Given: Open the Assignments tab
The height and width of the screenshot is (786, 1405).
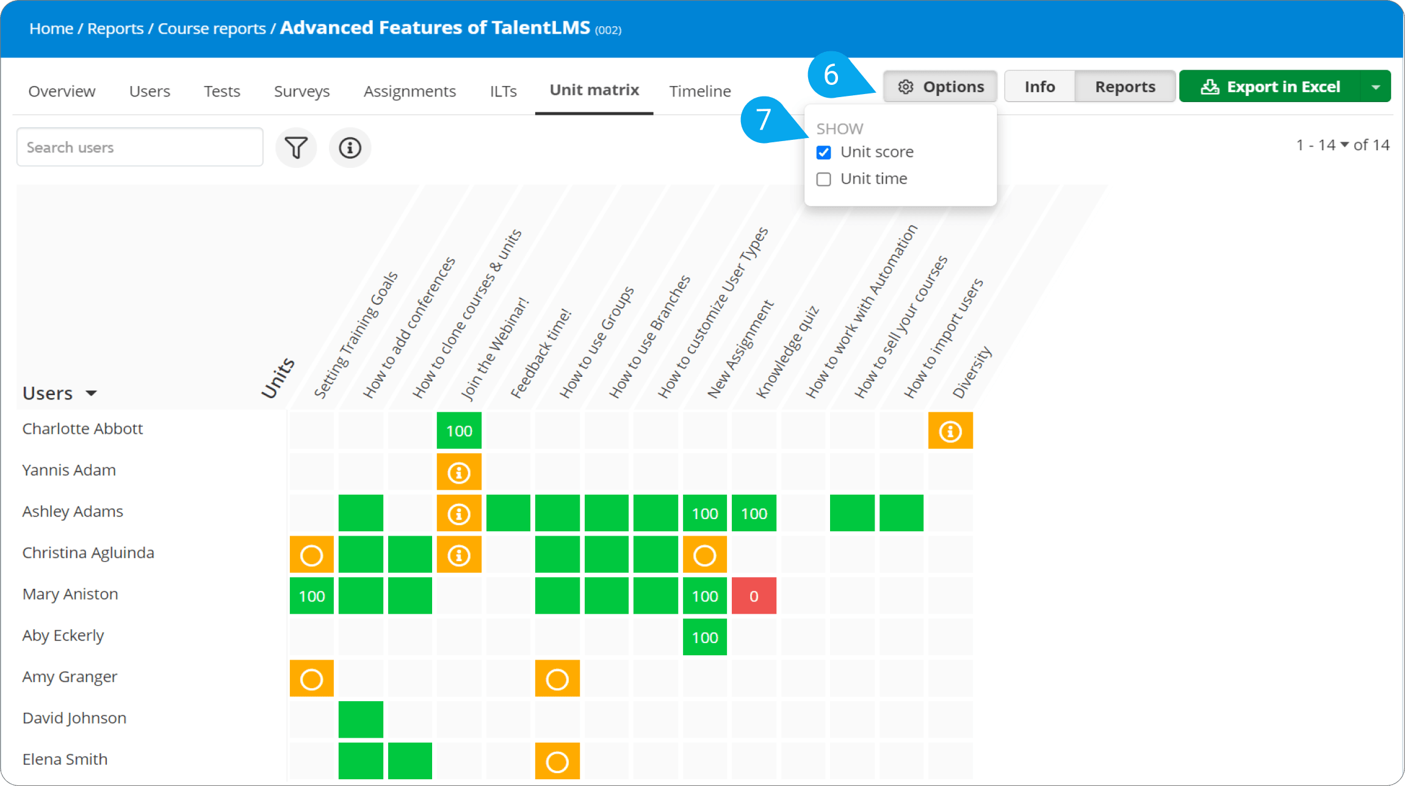Looking at the screenshot, I should [410, 91].
